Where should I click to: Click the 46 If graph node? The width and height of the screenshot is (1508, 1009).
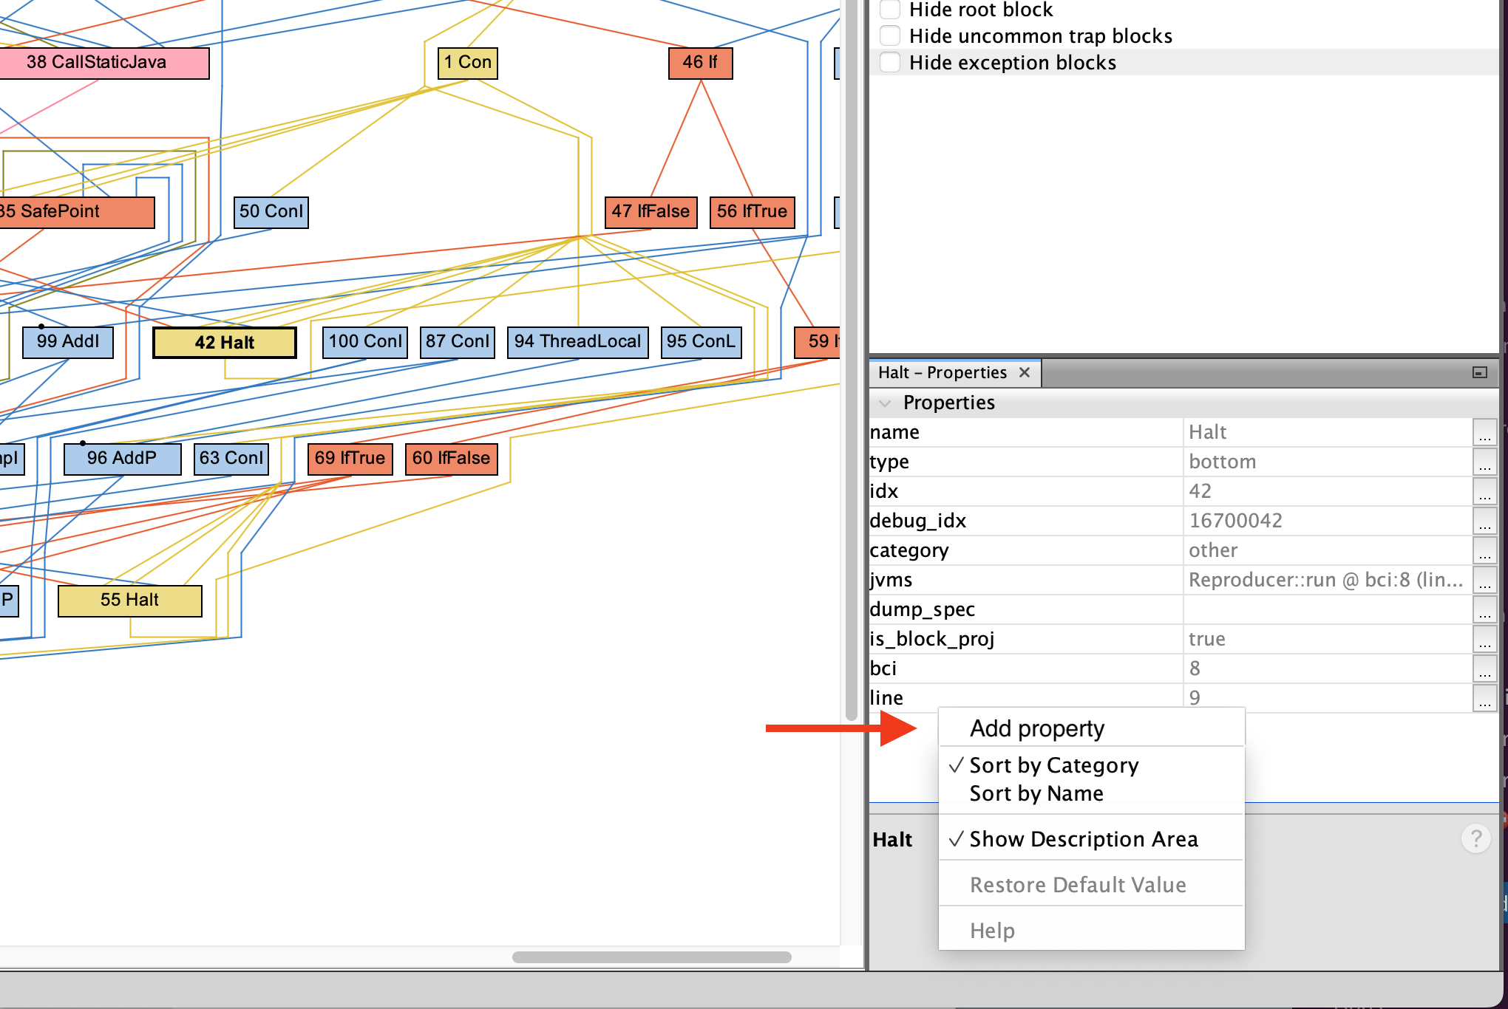click(700, 63)
